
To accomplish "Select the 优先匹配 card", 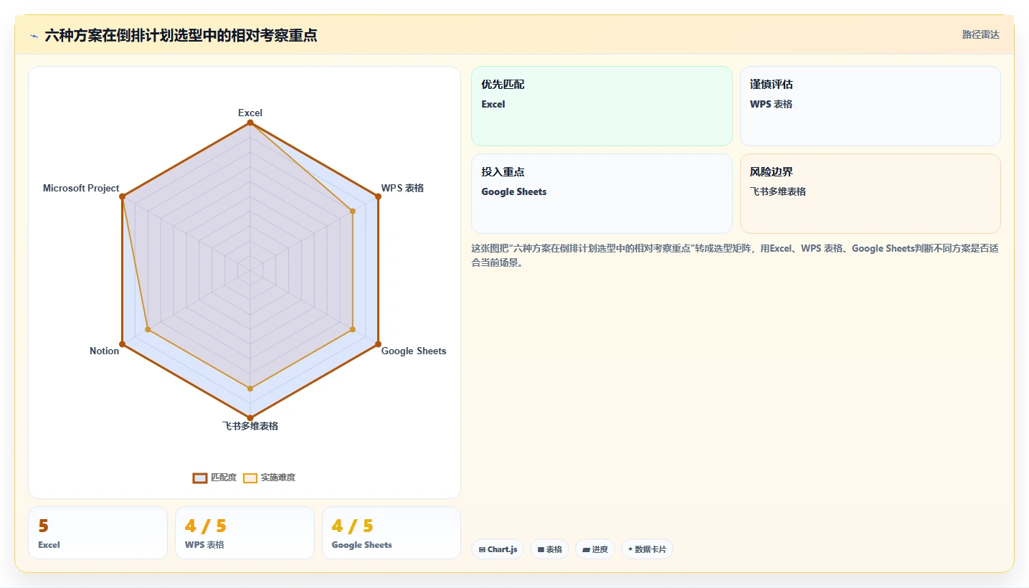I will coord(602,106).
